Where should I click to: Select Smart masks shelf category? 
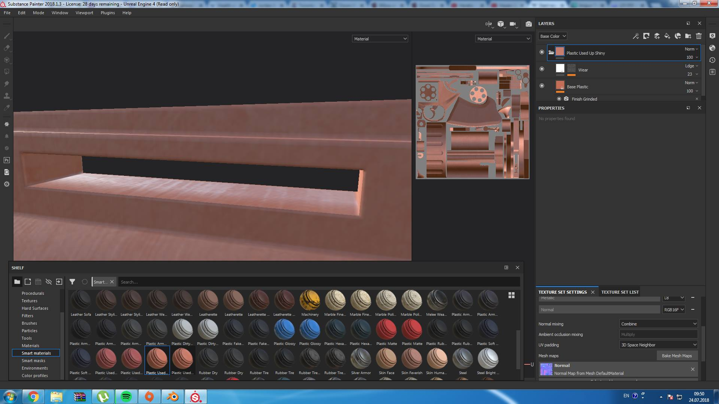coord(33,361)
